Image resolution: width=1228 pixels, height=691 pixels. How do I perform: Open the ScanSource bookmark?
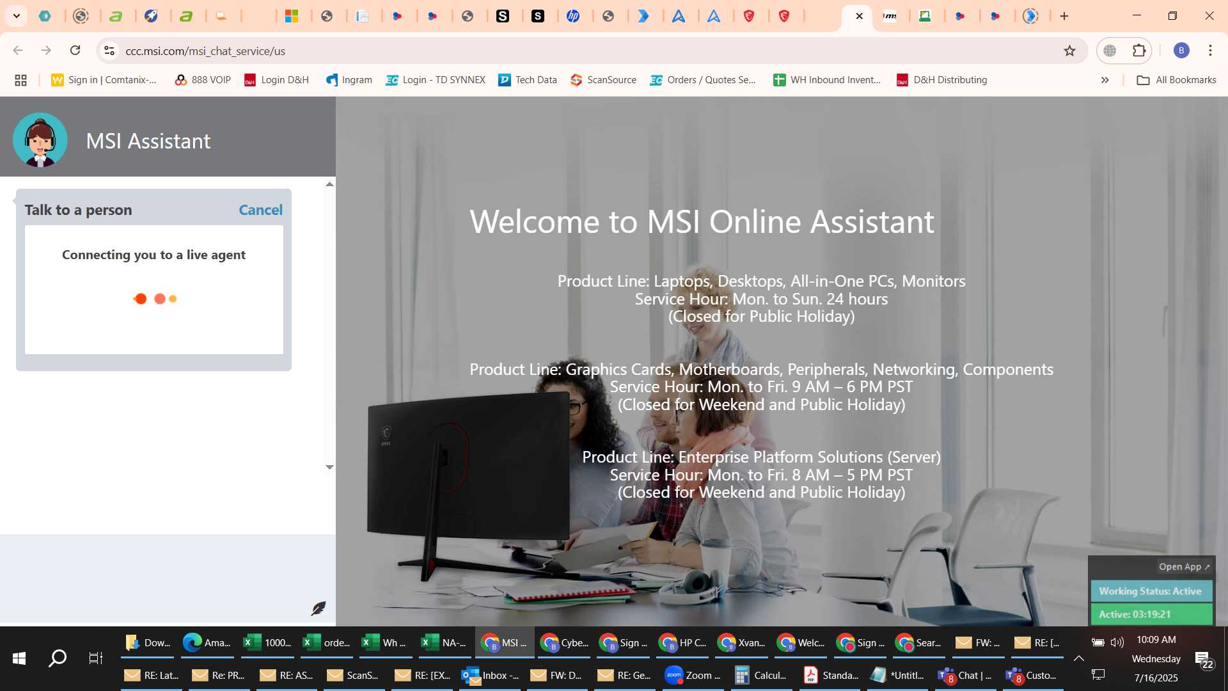604,80
